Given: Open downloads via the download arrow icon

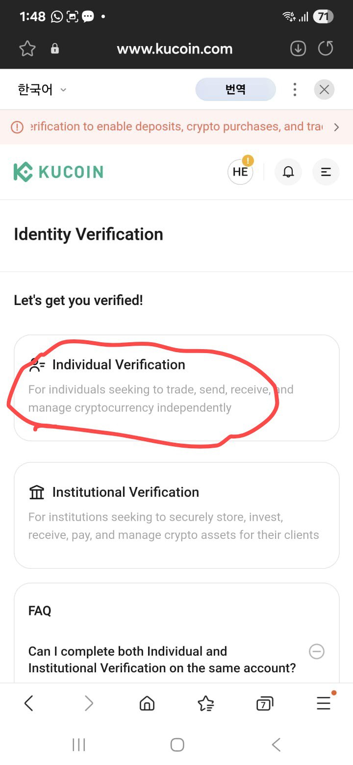Looking at the screenshot, I should 298,49.
